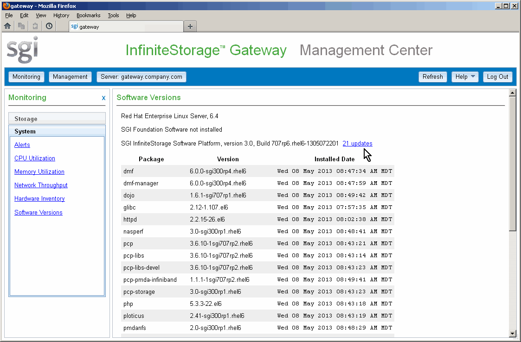Click the Refresh button
Viewport: 521px width, 342px height.
pyautogui.click(x=432, y=77)
